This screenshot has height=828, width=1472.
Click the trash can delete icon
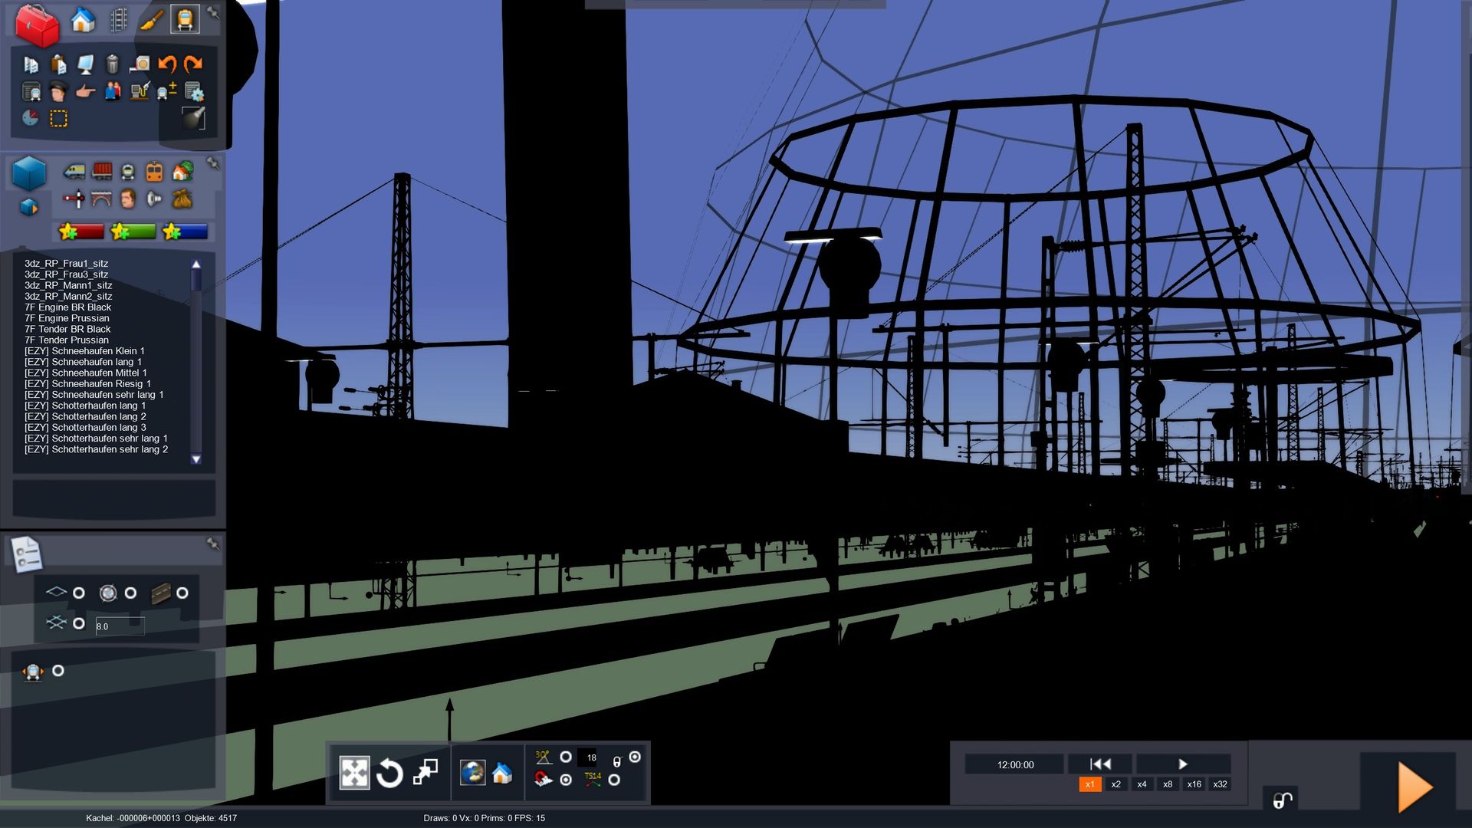pos(112,64)
